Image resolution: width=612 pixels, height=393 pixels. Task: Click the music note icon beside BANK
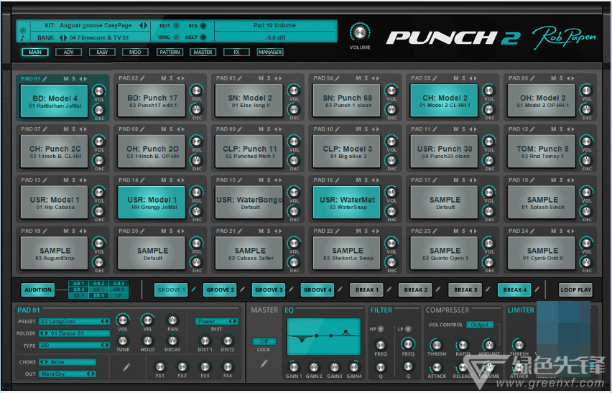(x=23, y=38)
